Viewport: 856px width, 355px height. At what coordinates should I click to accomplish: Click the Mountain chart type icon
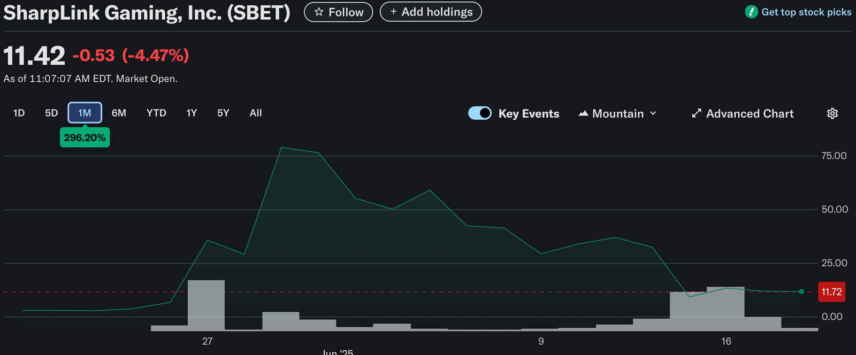[583, 113]
